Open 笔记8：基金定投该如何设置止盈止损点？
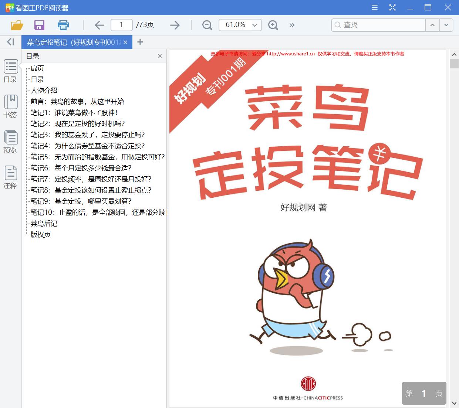The image size is (459, 408). pos(91,190)
